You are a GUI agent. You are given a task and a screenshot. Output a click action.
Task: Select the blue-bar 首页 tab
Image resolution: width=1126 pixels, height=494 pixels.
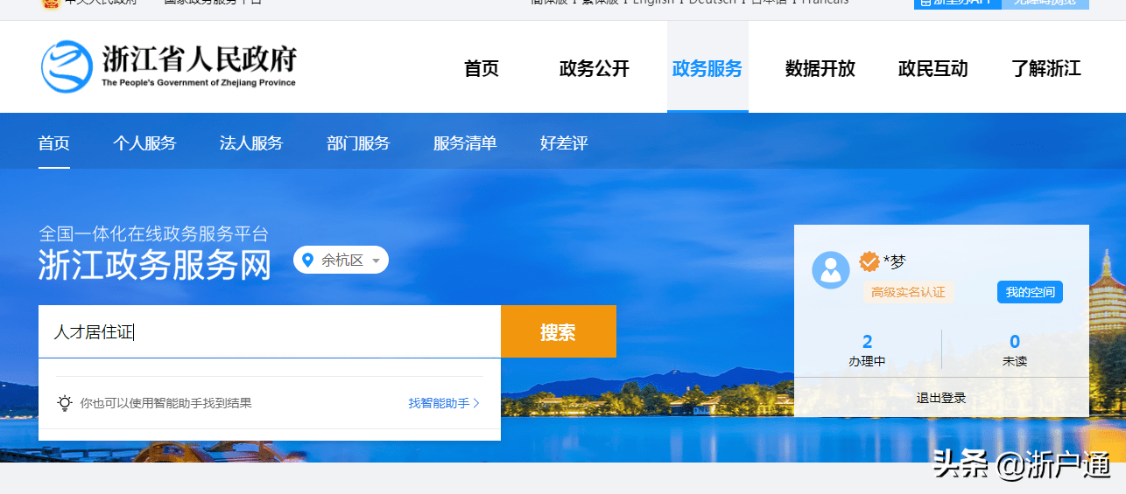pyautogui.click(x=54, y=143)
